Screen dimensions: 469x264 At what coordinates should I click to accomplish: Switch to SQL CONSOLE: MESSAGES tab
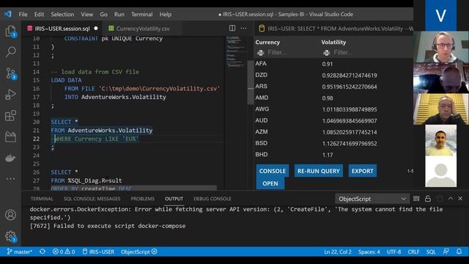(x=92, y=199)
